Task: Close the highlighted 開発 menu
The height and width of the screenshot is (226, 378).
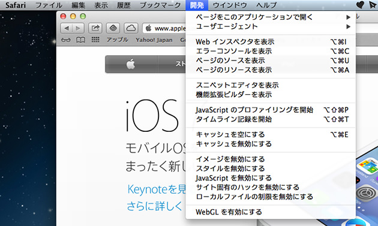Action: coord(197,5)
